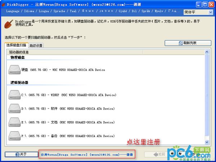Click the F:\ 备份 drive icon

14,136
